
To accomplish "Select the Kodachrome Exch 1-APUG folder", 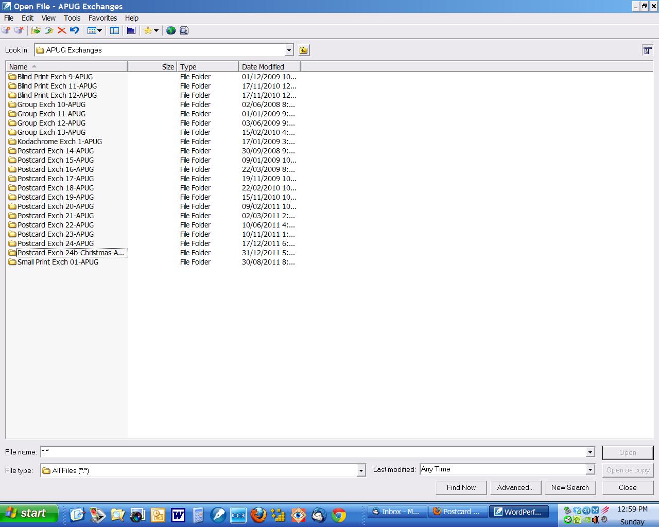I will coord(59,142).
